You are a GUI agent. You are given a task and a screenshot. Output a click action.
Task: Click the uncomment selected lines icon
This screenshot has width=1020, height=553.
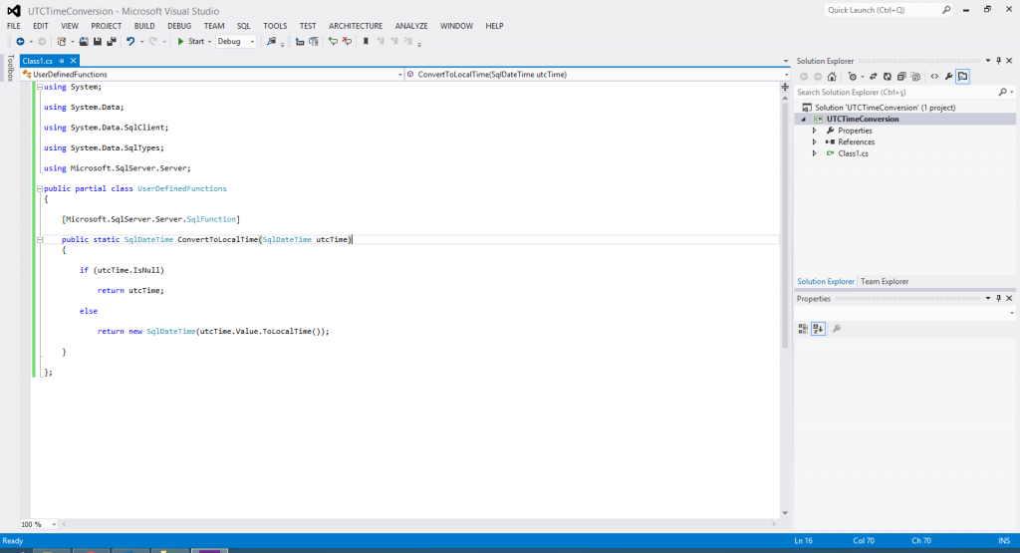(348, 42)
